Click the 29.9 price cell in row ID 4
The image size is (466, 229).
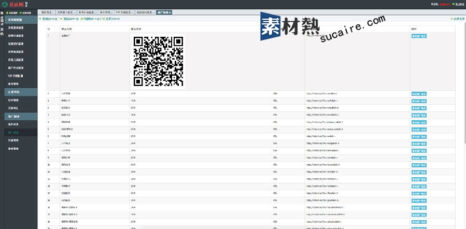(x=201, y=122)
